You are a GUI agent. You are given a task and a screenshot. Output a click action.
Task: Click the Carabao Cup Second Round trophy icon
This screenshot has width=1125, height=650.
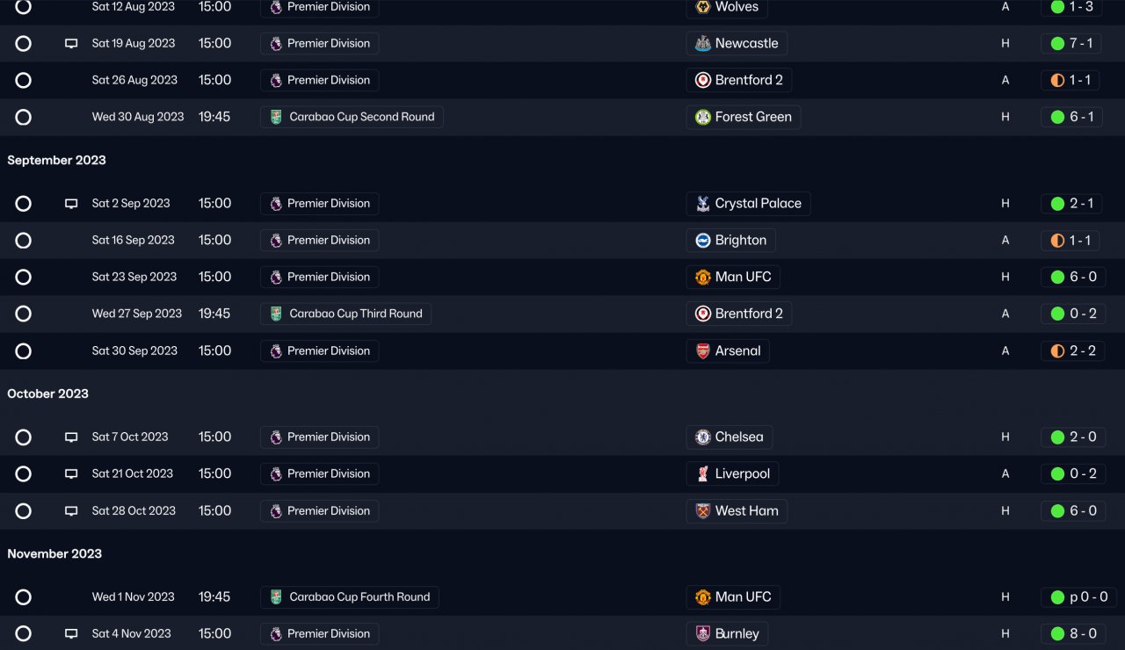[276, 117]
